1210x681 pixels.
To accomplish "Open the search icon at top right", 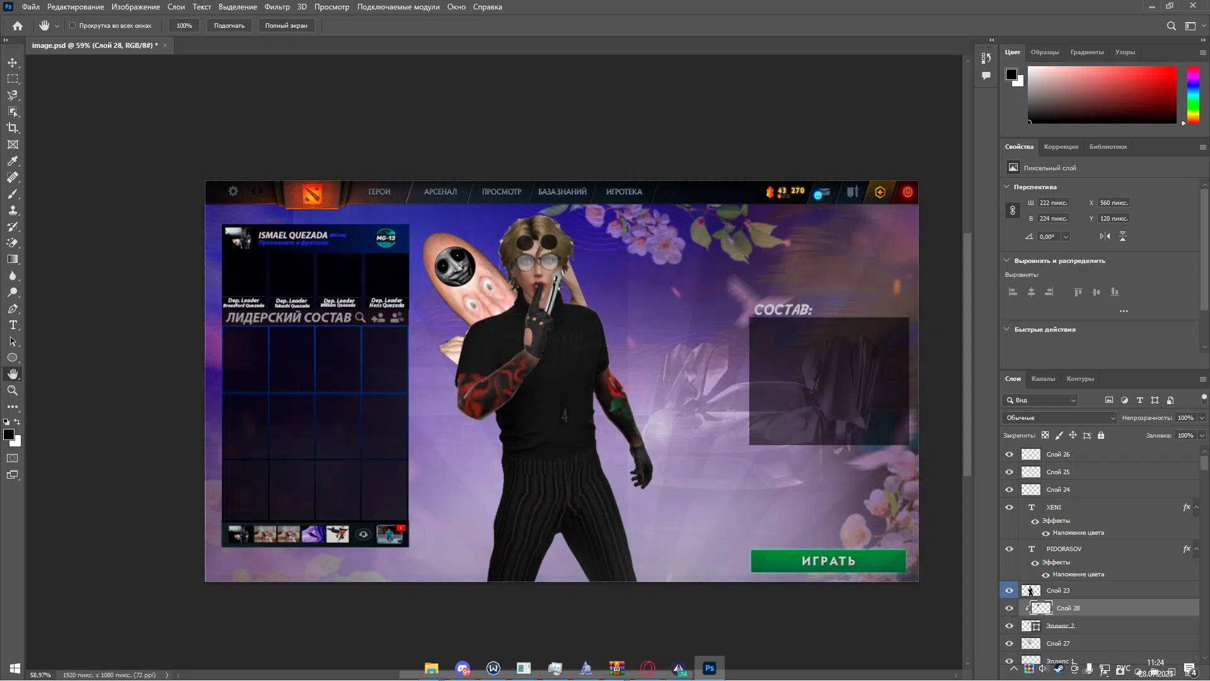I will [x=1171, y=26].
